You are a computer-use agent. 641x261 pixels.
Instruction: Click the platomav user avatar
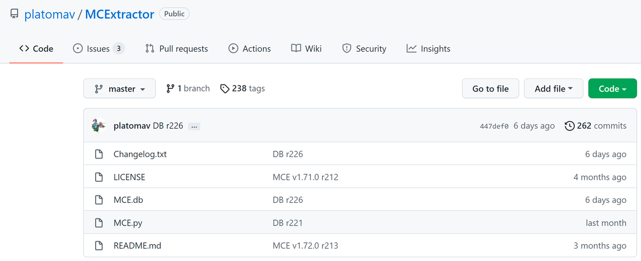tap(99, 125)
